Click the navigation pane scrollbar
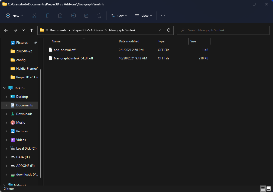The image size is (273, 192). tap(40, 123)
